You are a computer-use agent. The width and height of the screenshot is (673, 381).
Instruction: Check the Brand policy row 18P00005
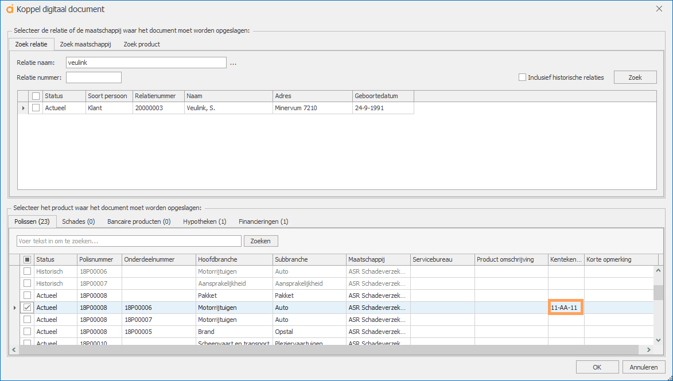click(x=27, y=332)
